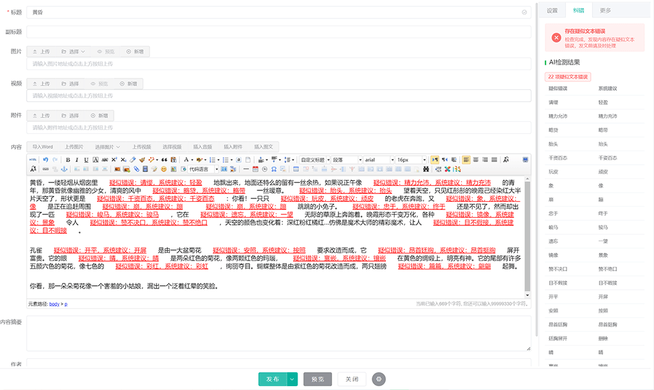Toggle bold formatting in the editor
654x390 pixels.
pos(68,160)
